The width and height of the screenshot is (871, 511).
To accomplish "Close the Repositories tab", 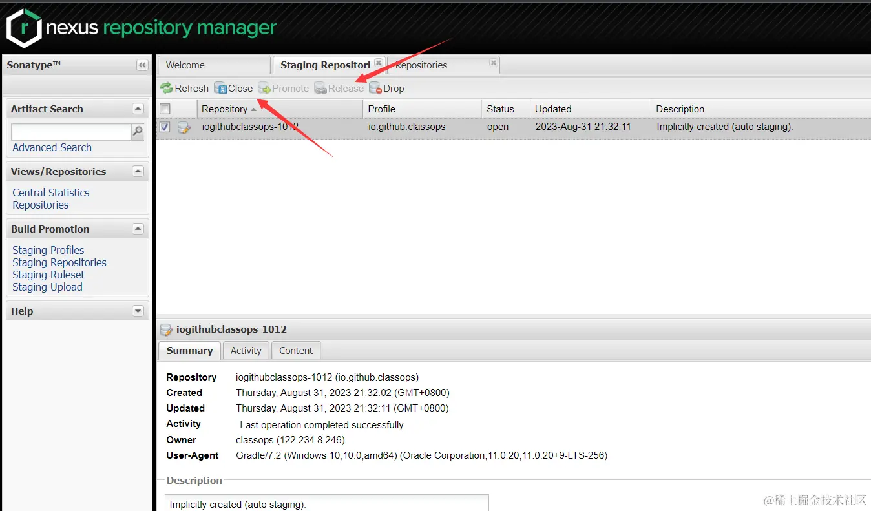I will (x=493, y=63).
